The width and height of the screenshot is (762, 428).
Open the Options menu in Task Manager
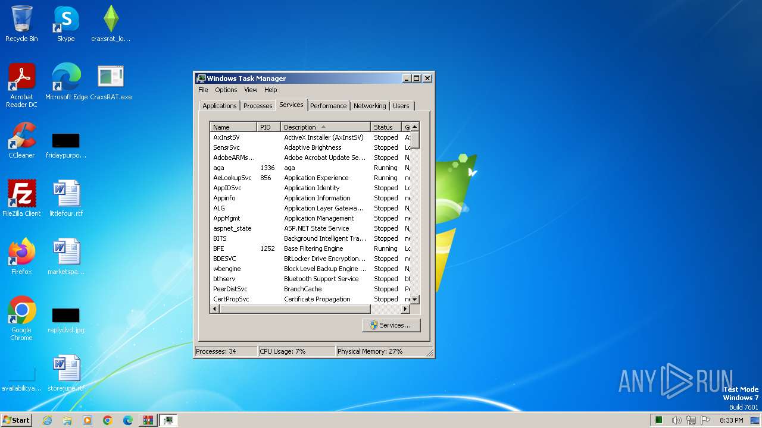click(x=226, y=90)
